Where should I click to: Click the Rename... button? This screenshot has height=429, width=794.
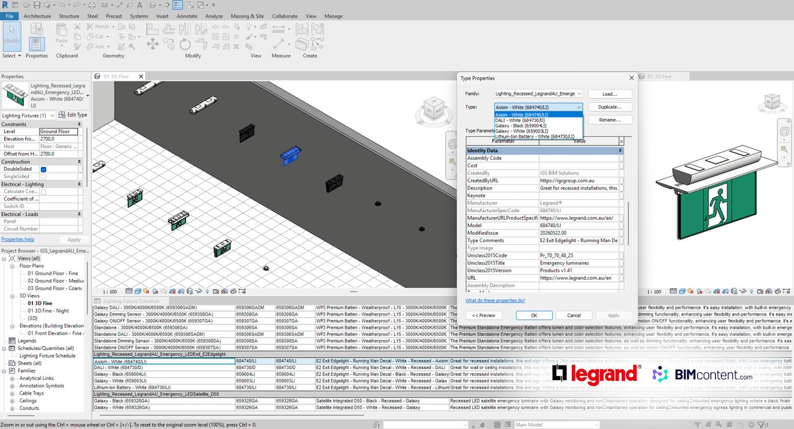tap(610, 120)
